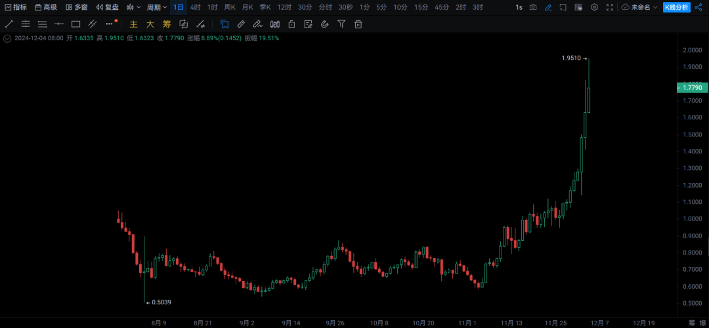
Task: Toggle the 大 indicator overlay
Action: coord(150,24)
